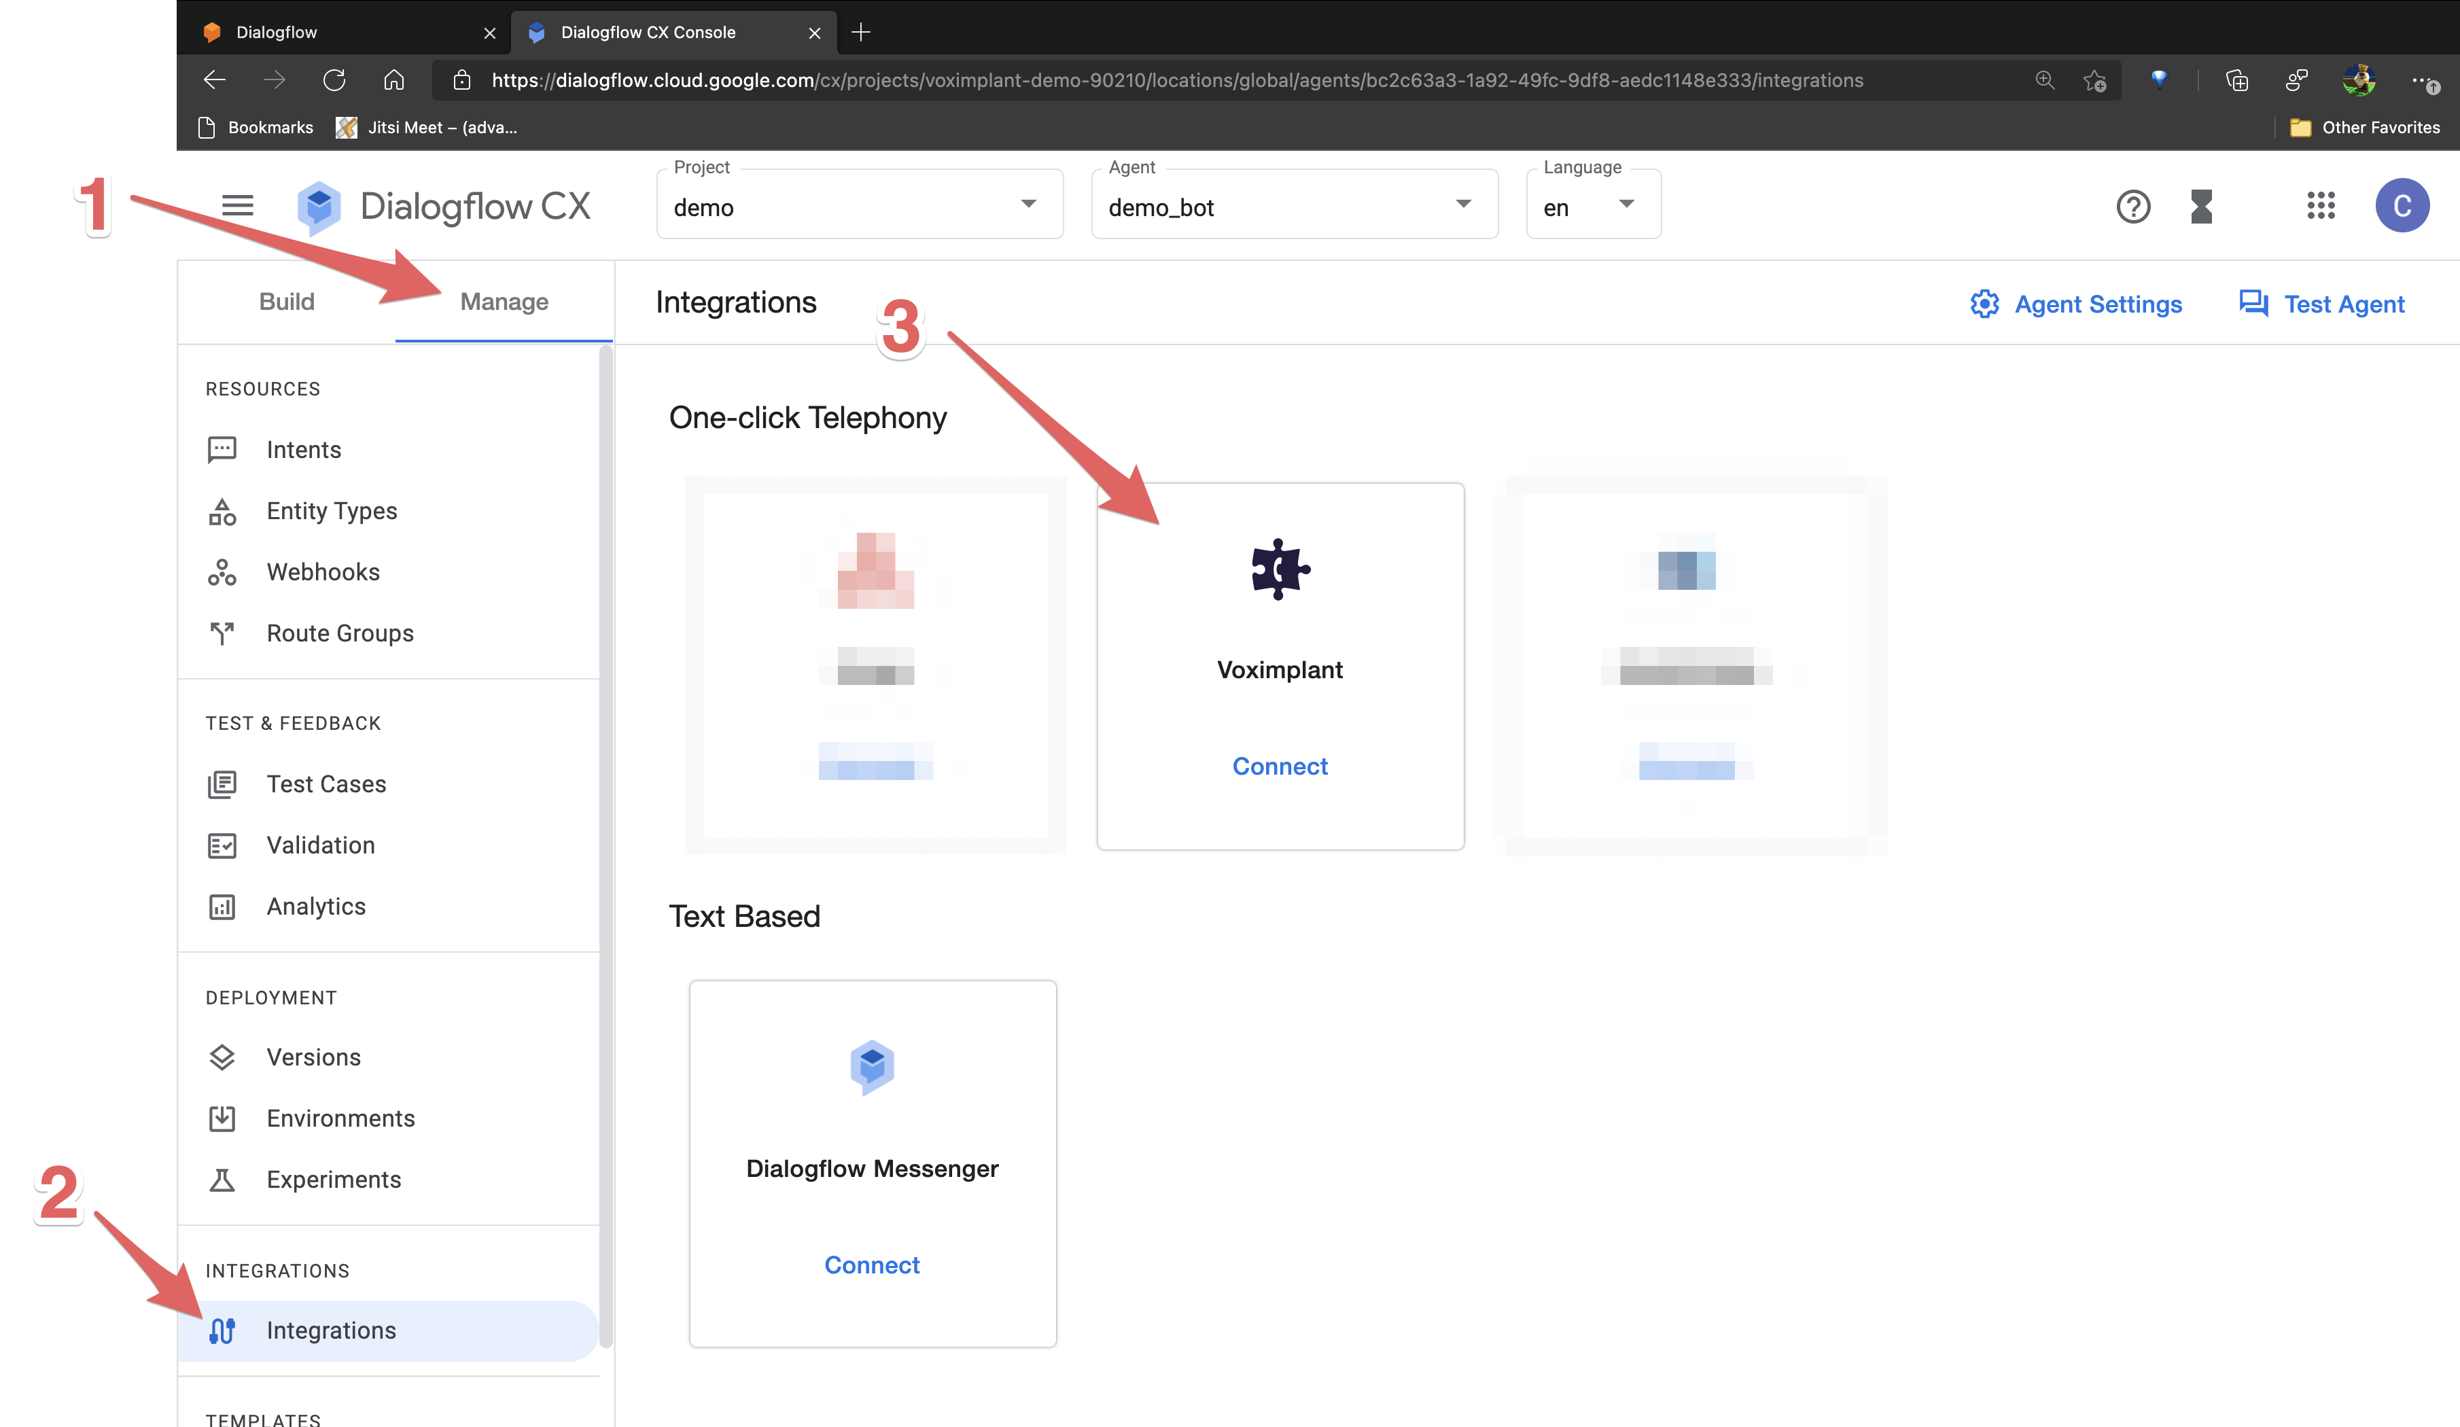2460x1427 pixels.
Task: Click the help question mark icon
Action: [2132, 205]
